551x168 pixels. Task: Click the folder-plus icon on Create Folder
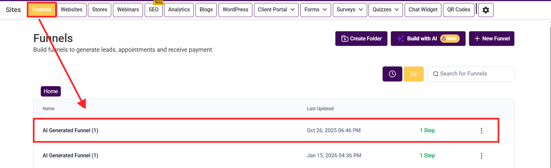tap(345, 39)
